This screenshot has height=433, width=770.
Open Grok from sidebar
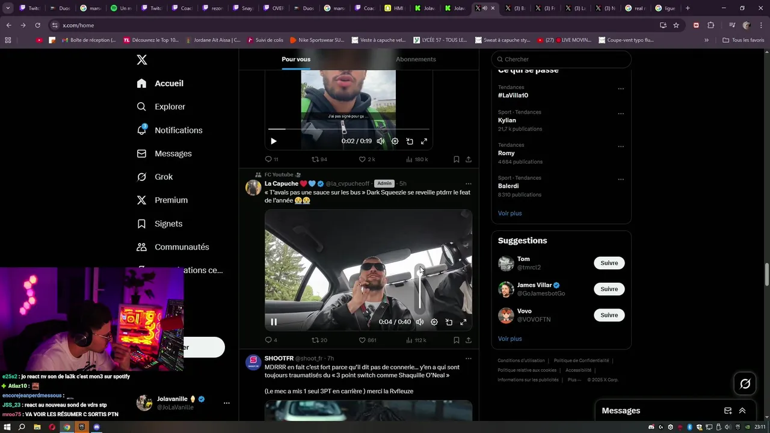point(155,177)
